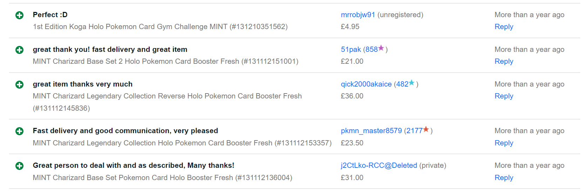Open 51pak's profile link
This screenshot has width=583, height=192.
(x=351, y=49)
